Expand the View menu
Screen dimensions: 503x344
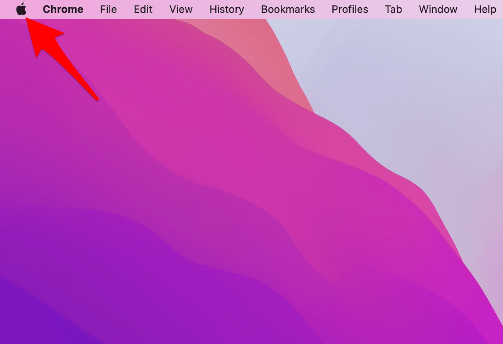click(181, 9)
